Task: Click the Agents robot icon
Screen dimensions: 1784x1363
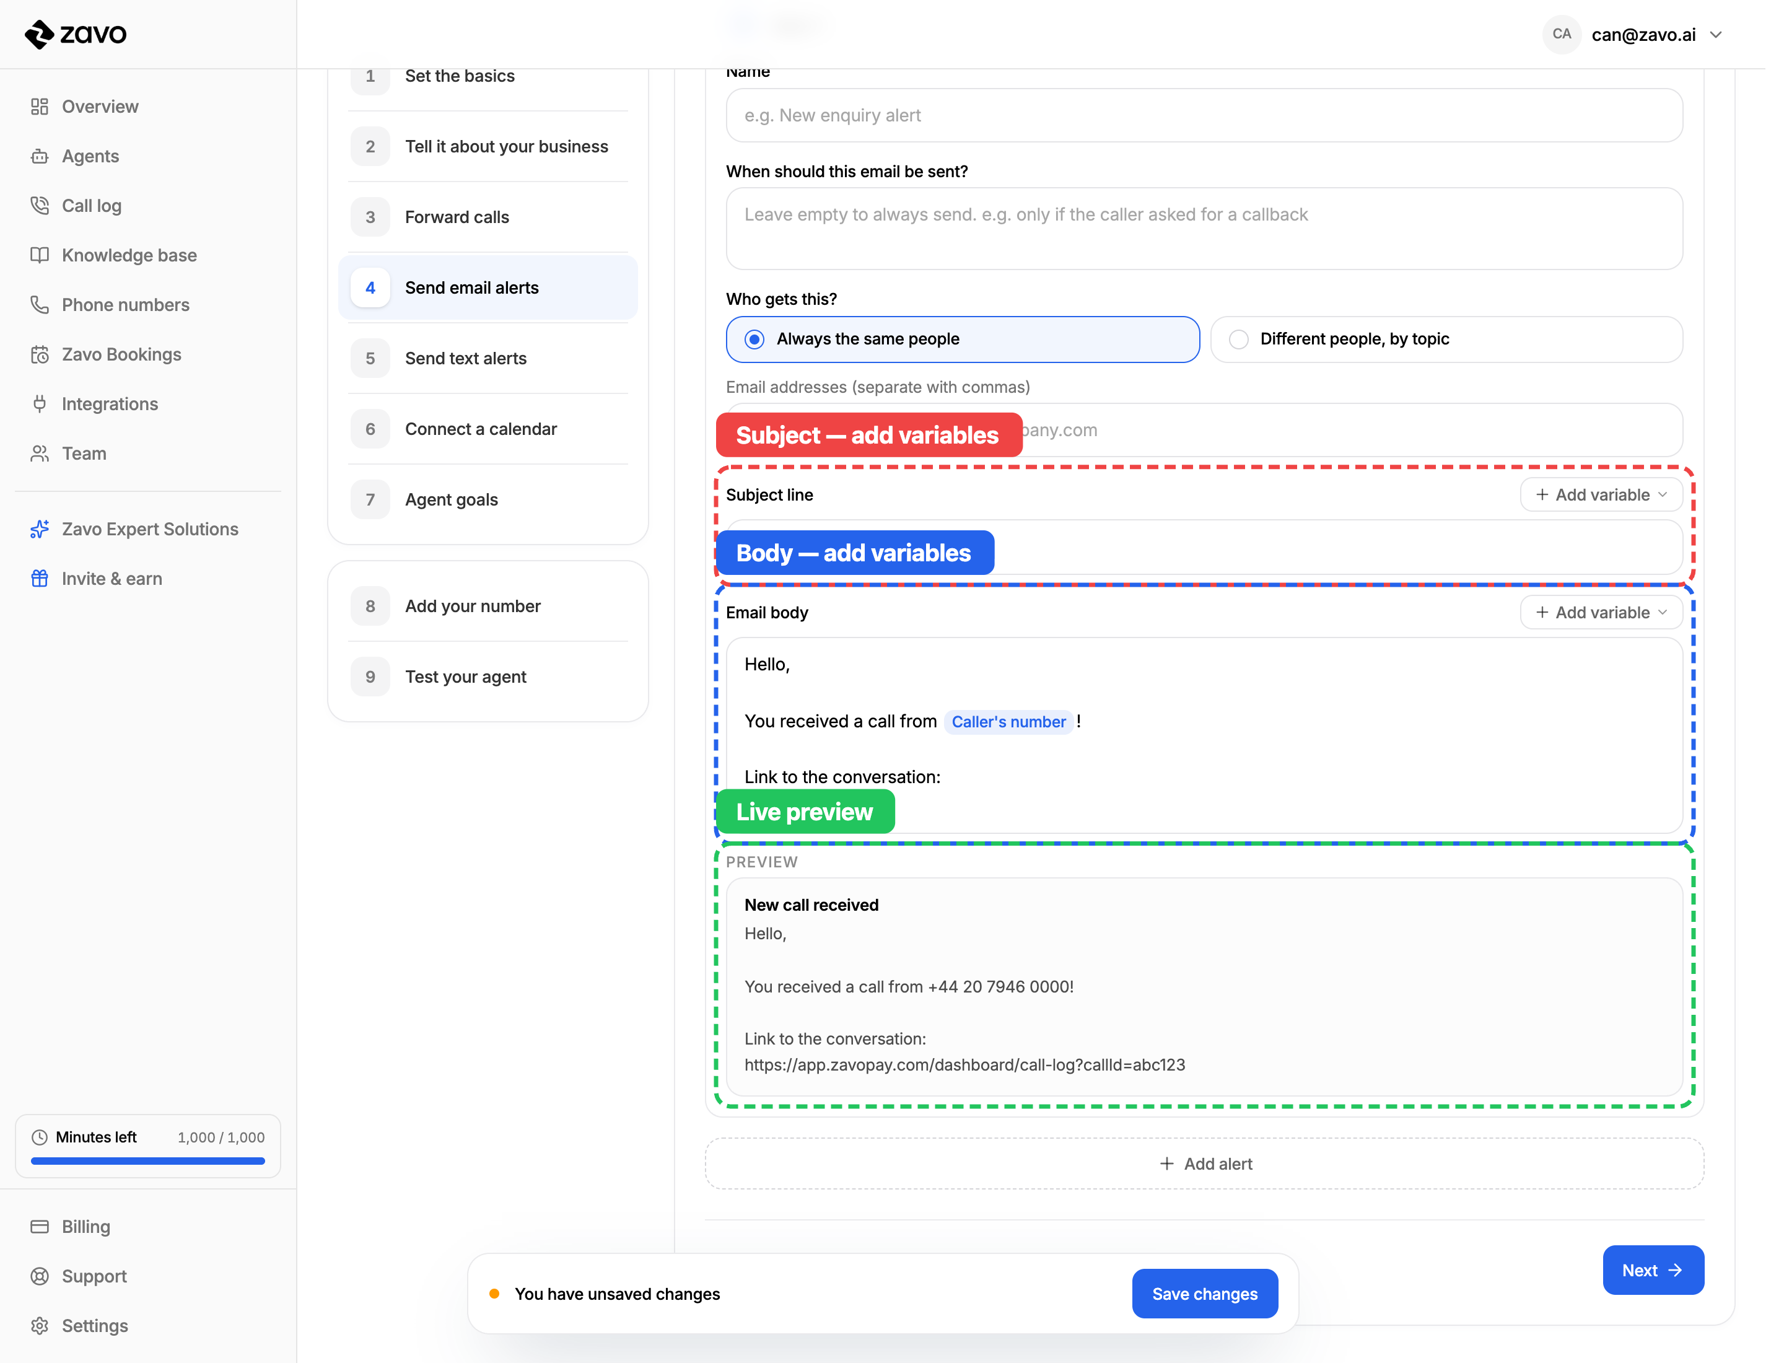Action: click(39, 156)
